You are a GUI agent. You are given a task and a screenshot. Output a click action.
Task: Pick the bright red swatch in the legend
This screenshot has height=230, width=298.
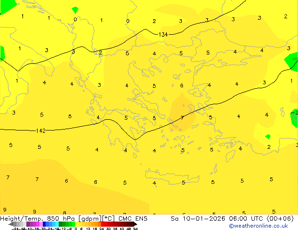(x=102, y=224)
